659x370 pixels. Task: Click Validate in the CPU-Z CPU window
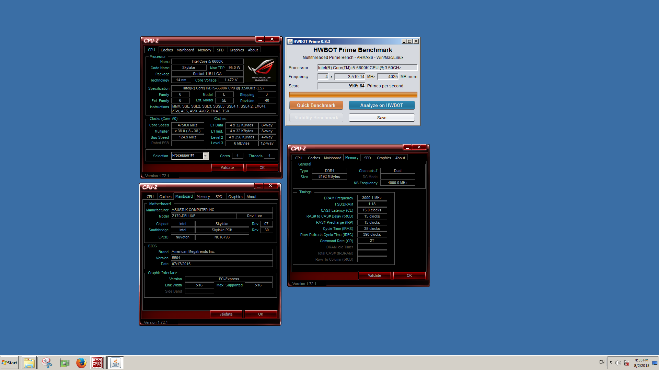pyautogui.click(x=227, y=168)
